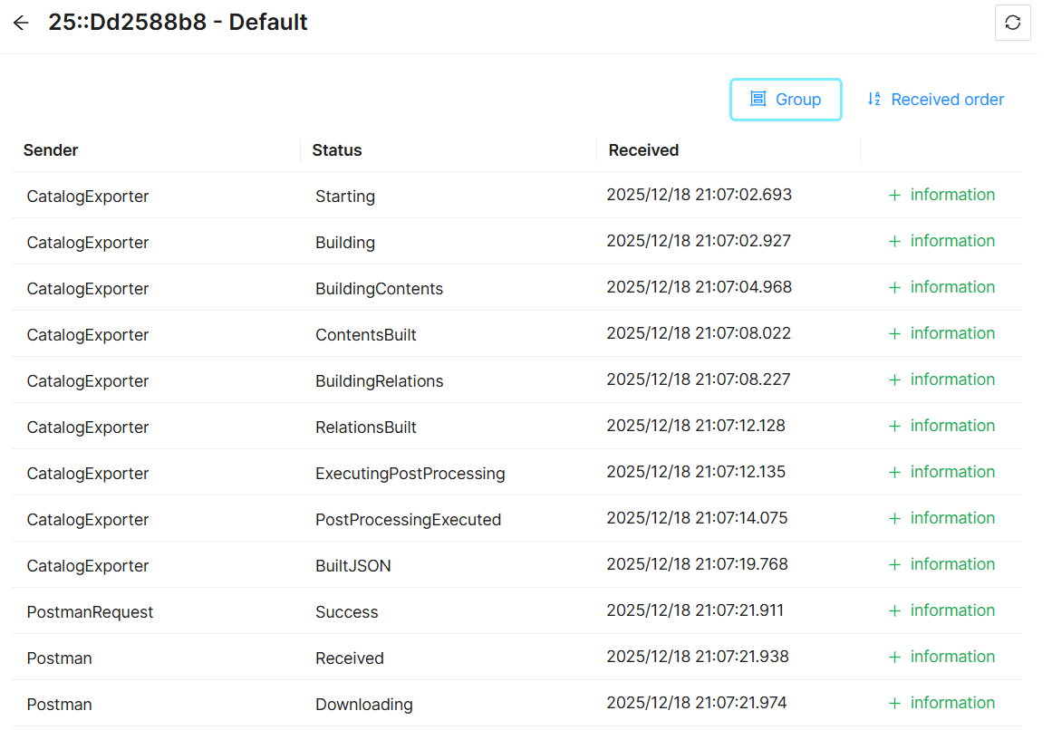The height and width of the screenshot is (730, 1052).
Task: Click the plus icon for Postman Received
Action: coord(894,658)
